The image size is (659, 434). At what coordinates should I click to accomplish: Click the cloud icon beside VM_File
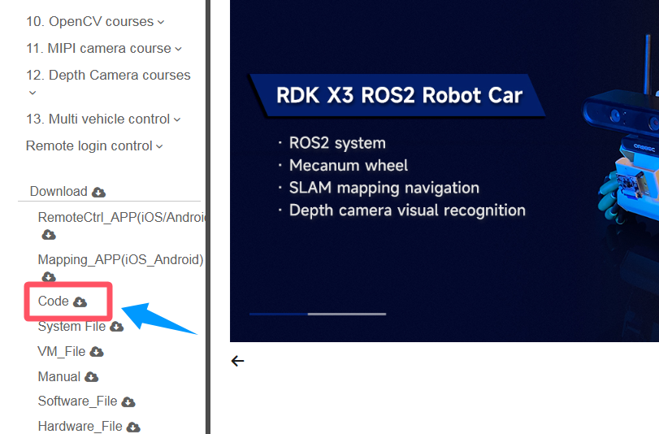(97, 352)
